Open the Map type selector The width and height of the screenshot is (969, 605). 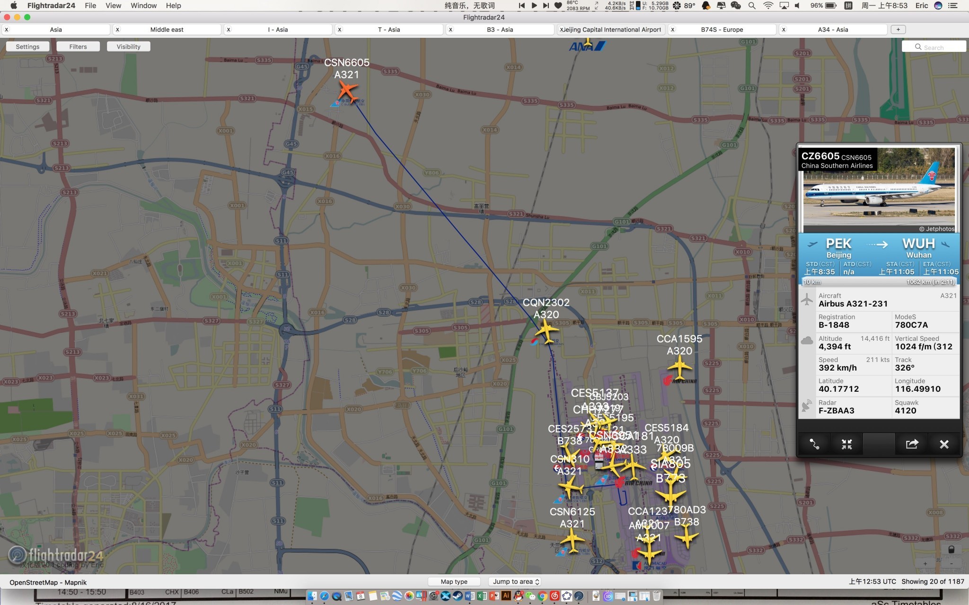(454, 581)
